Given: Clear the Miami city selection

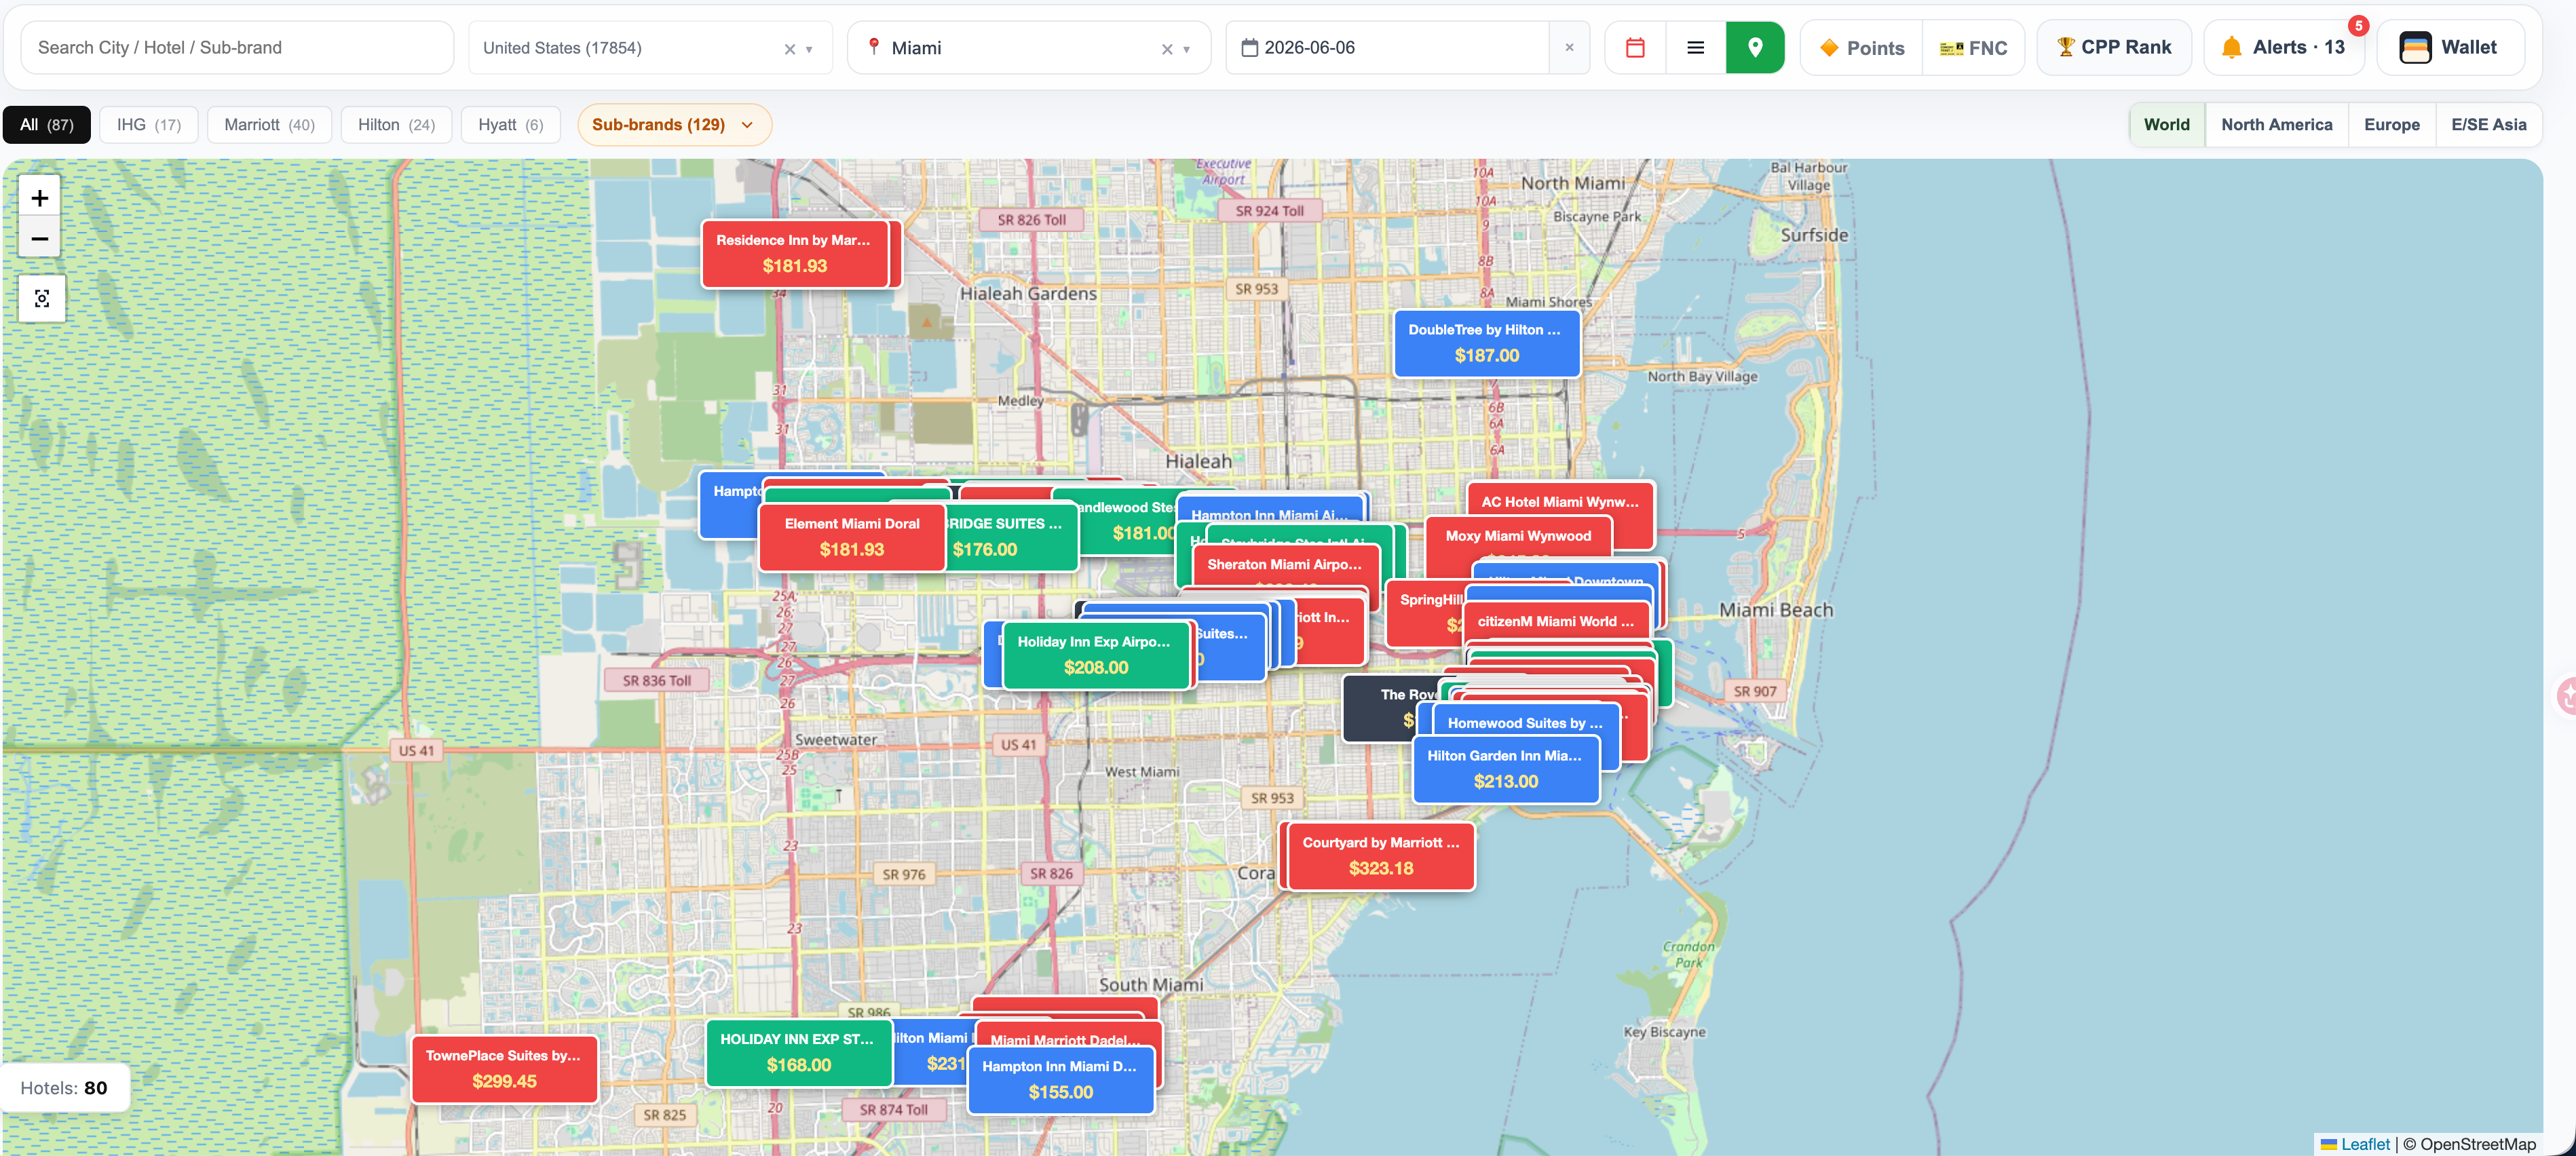Looking at the screenshot, I should pos(1166,49).
